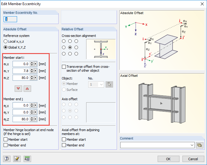Select bottom-left cross-section alignment point
This screenshot has width=207, height=165.
64,54
